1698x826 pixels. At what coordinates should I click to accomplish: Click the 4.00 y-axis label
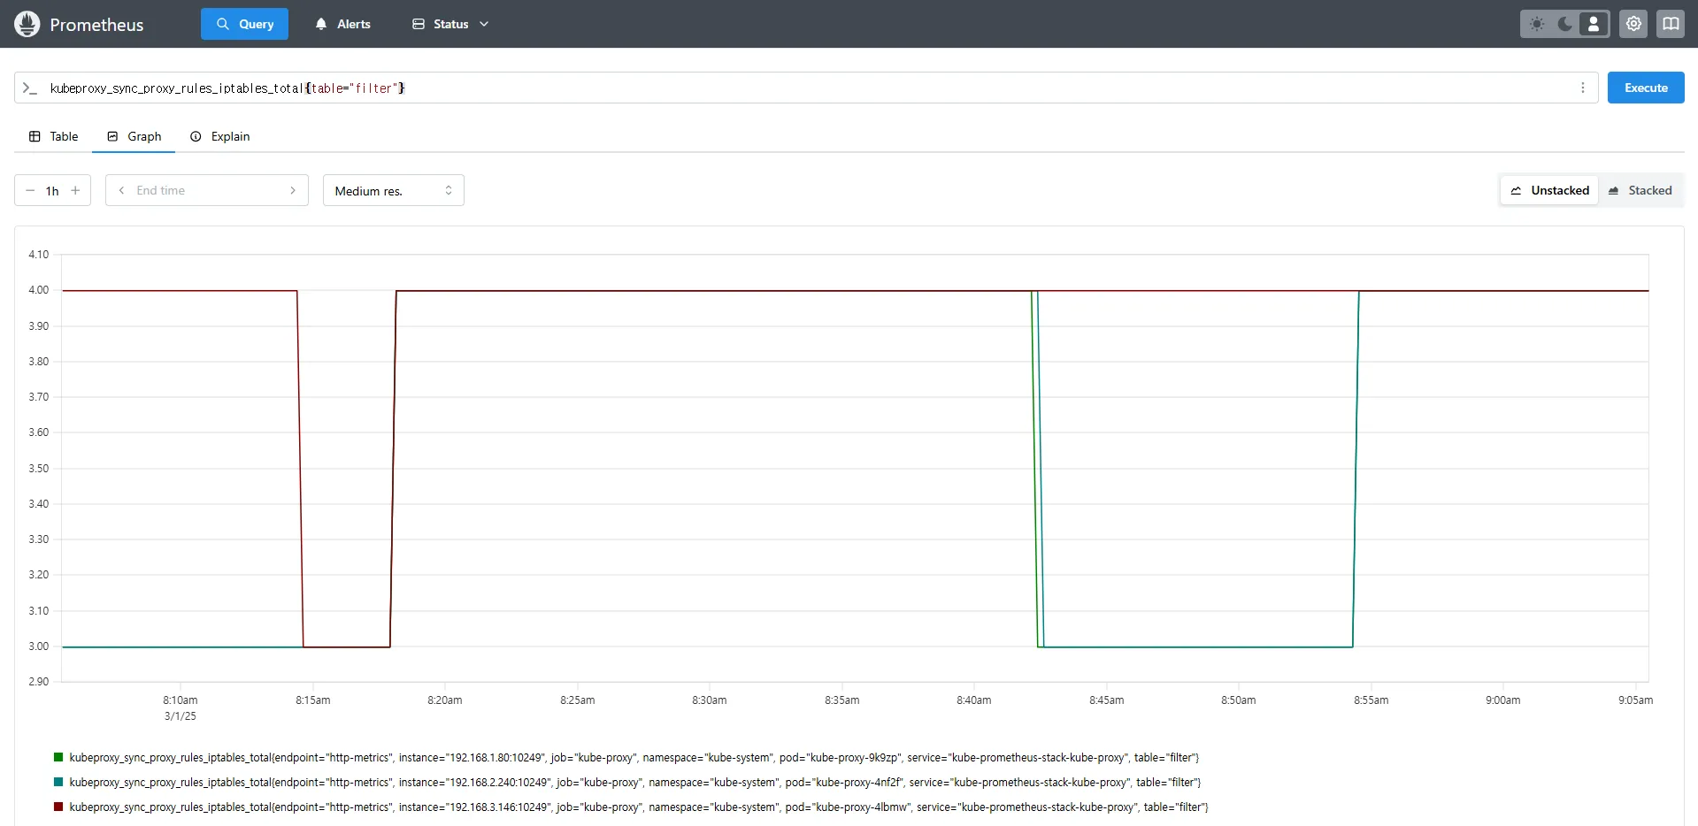39,290
